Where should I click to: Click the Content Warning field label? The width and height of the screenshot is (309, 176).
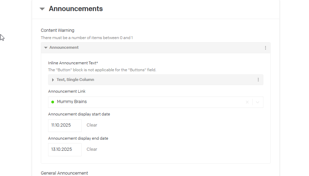(x=57, y=30)
